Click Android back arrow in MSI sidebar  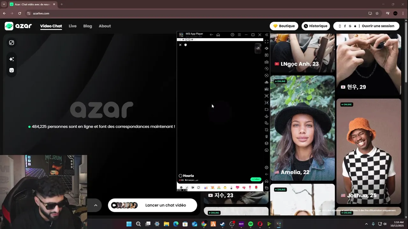pyautogui.click(x=267, y=174)
